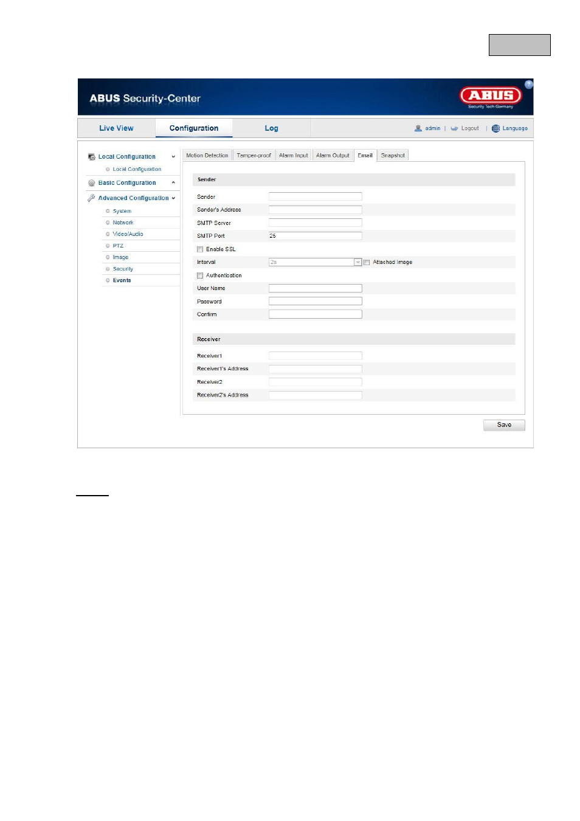Collapse the Local Configuration section arrow
The image size is (580, 821).
173,157
